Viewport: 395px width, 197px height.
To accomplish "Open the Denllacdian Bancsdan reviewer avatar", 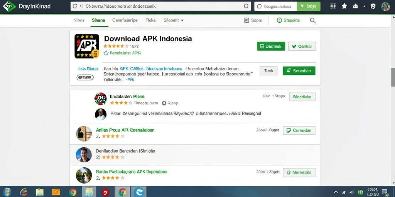I will [x=84, y=155].
